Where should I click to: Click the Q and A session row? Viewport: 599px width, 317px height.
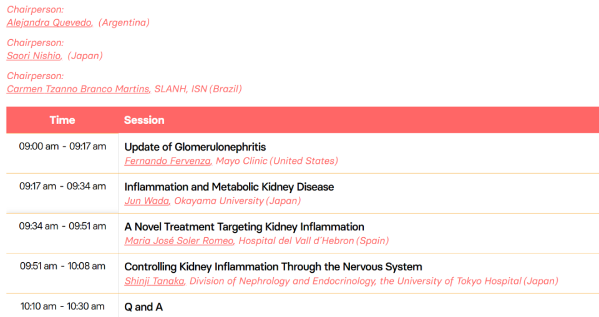tap(303, 306)
